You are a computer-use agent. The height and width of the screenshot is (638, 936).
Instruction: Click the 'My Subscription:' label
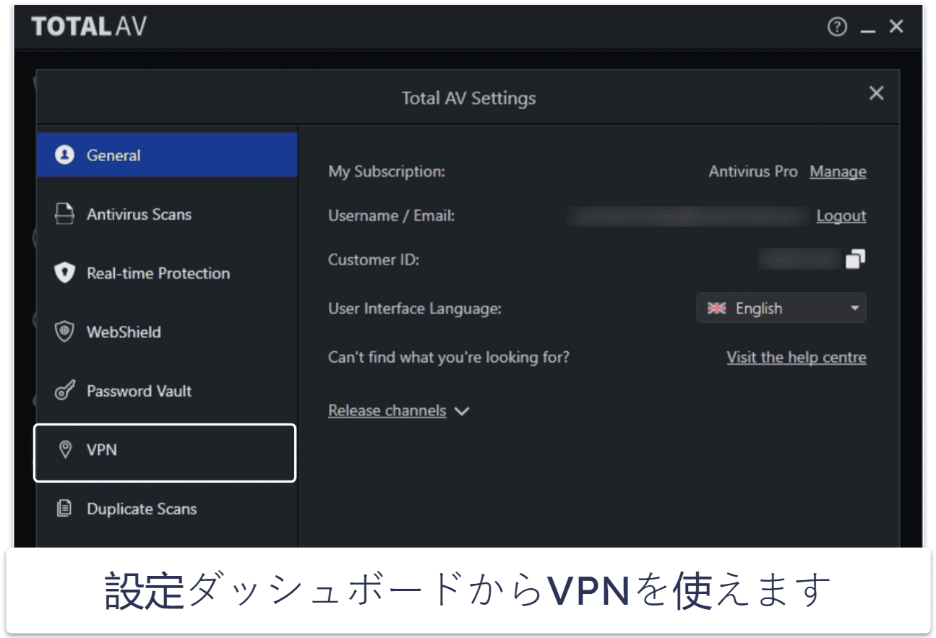[387, 172]
